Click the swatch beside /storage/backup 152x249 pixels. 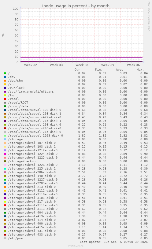tap(5, 161)
